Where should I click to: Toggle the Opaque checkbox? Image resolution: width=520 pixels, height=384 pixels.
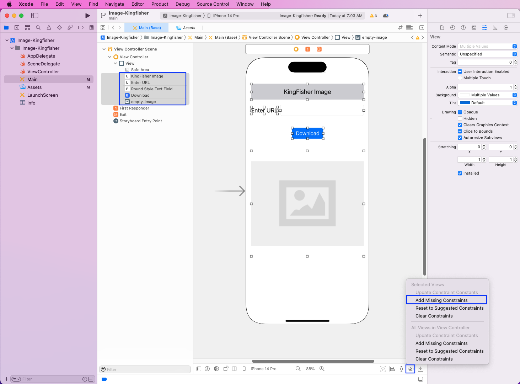click(x=460, y=112)
